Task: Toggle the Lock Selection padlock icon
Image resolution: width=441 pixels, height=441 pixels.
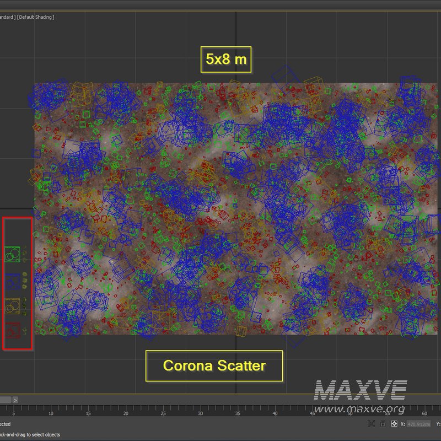Action: click(x=383, y=423)
